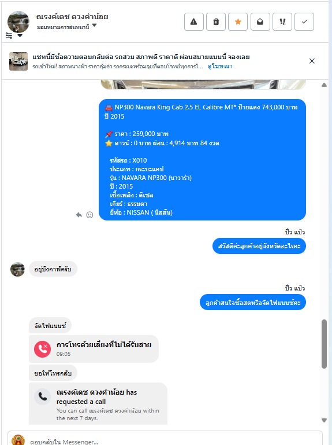Click the missed voice call red icon
Viewport: 332px width, 445px height.
43,349
